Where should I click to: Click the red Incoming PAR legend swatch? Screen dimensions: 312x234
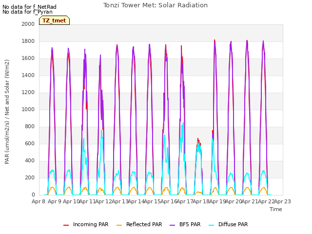click(66, 225)
